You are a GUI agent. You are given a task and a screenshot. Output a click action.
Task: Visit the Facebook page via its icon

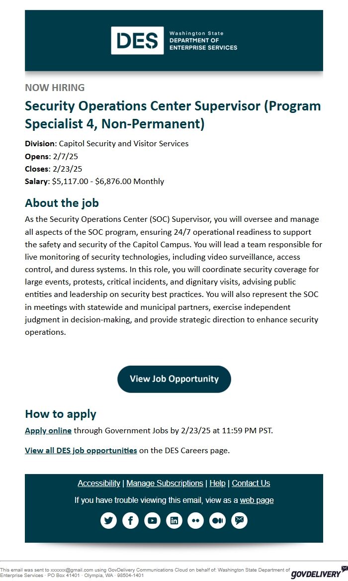coord(130,521)
